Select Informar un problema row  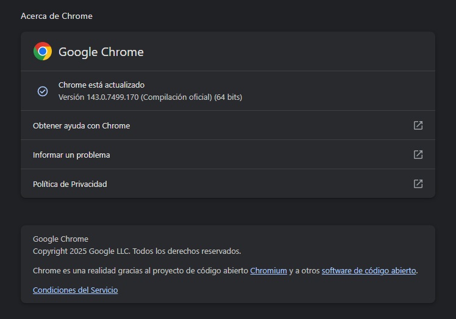pyautogui.click(x=228, y=155)
